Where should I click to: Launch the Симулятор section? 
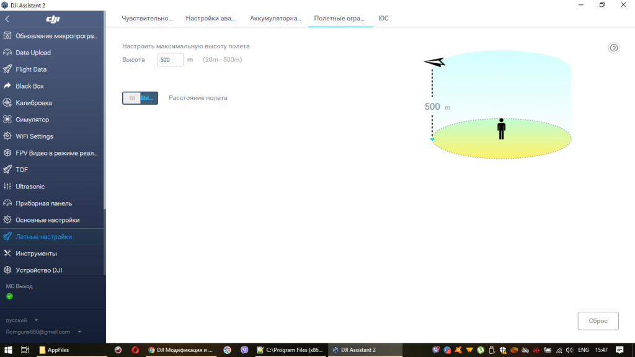click(32, 120)
